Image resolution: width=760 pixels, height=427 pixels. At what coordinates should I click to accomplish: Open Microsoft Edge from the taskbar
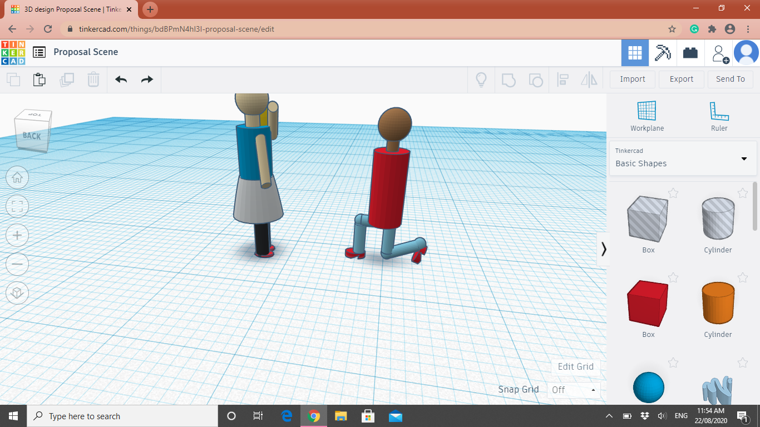click(x=287, y=416)
